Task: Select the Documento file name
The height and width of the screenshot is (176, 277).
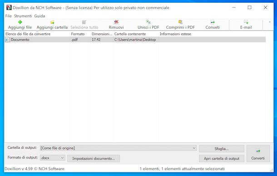Action: point(20,40)
